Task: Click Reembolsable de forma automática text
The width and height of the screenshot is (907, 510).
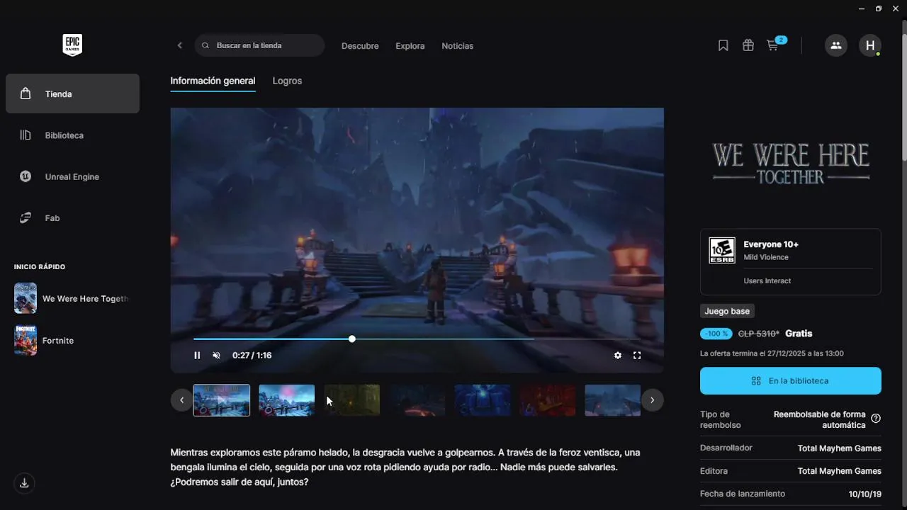Action: point(820,419)
